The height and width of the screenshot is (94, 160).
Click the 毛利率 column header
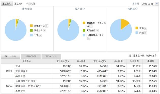point(151,61)
